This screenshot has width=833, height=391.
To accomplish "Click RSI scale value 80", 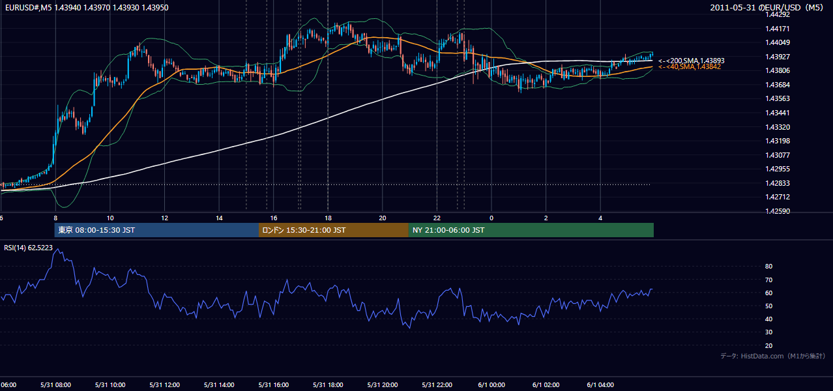I will coord(768,267).
